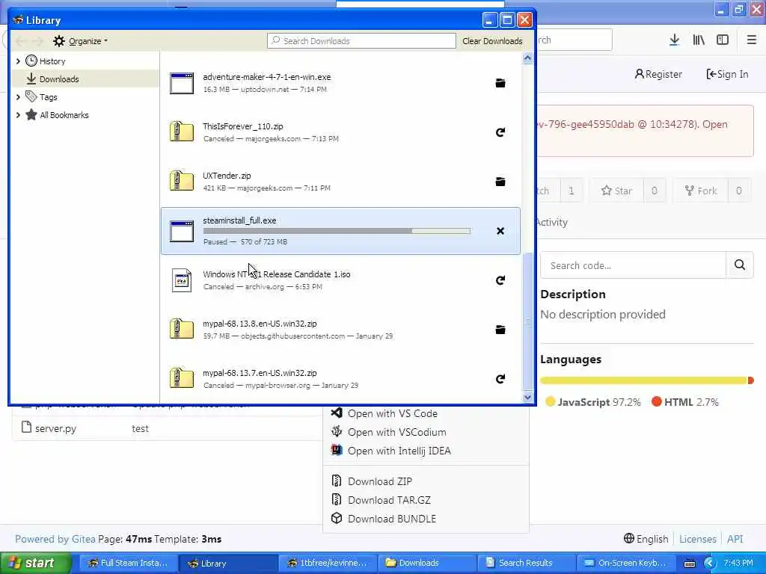This screenshot has height=574, width=766.
Task: Expand the All Bookmarks tree node
Action: (x=18, y=115)
